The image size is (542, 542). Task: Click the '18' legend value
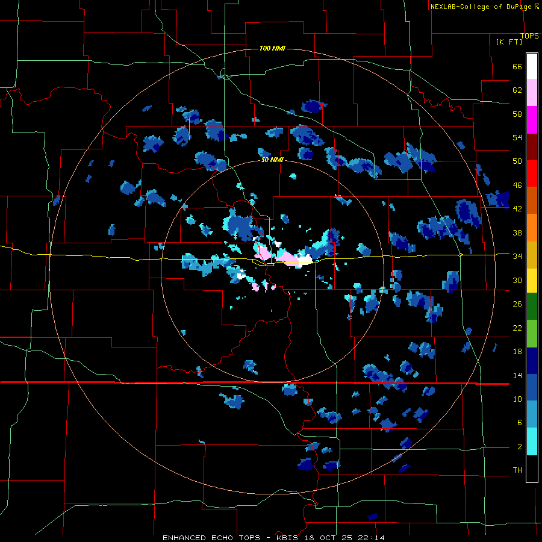point(517,352)
